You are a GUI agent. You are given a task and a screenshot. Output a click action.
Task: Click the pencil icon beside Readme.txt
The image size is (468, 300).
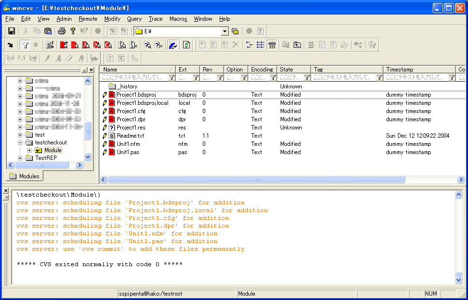[x=104, y=136]
